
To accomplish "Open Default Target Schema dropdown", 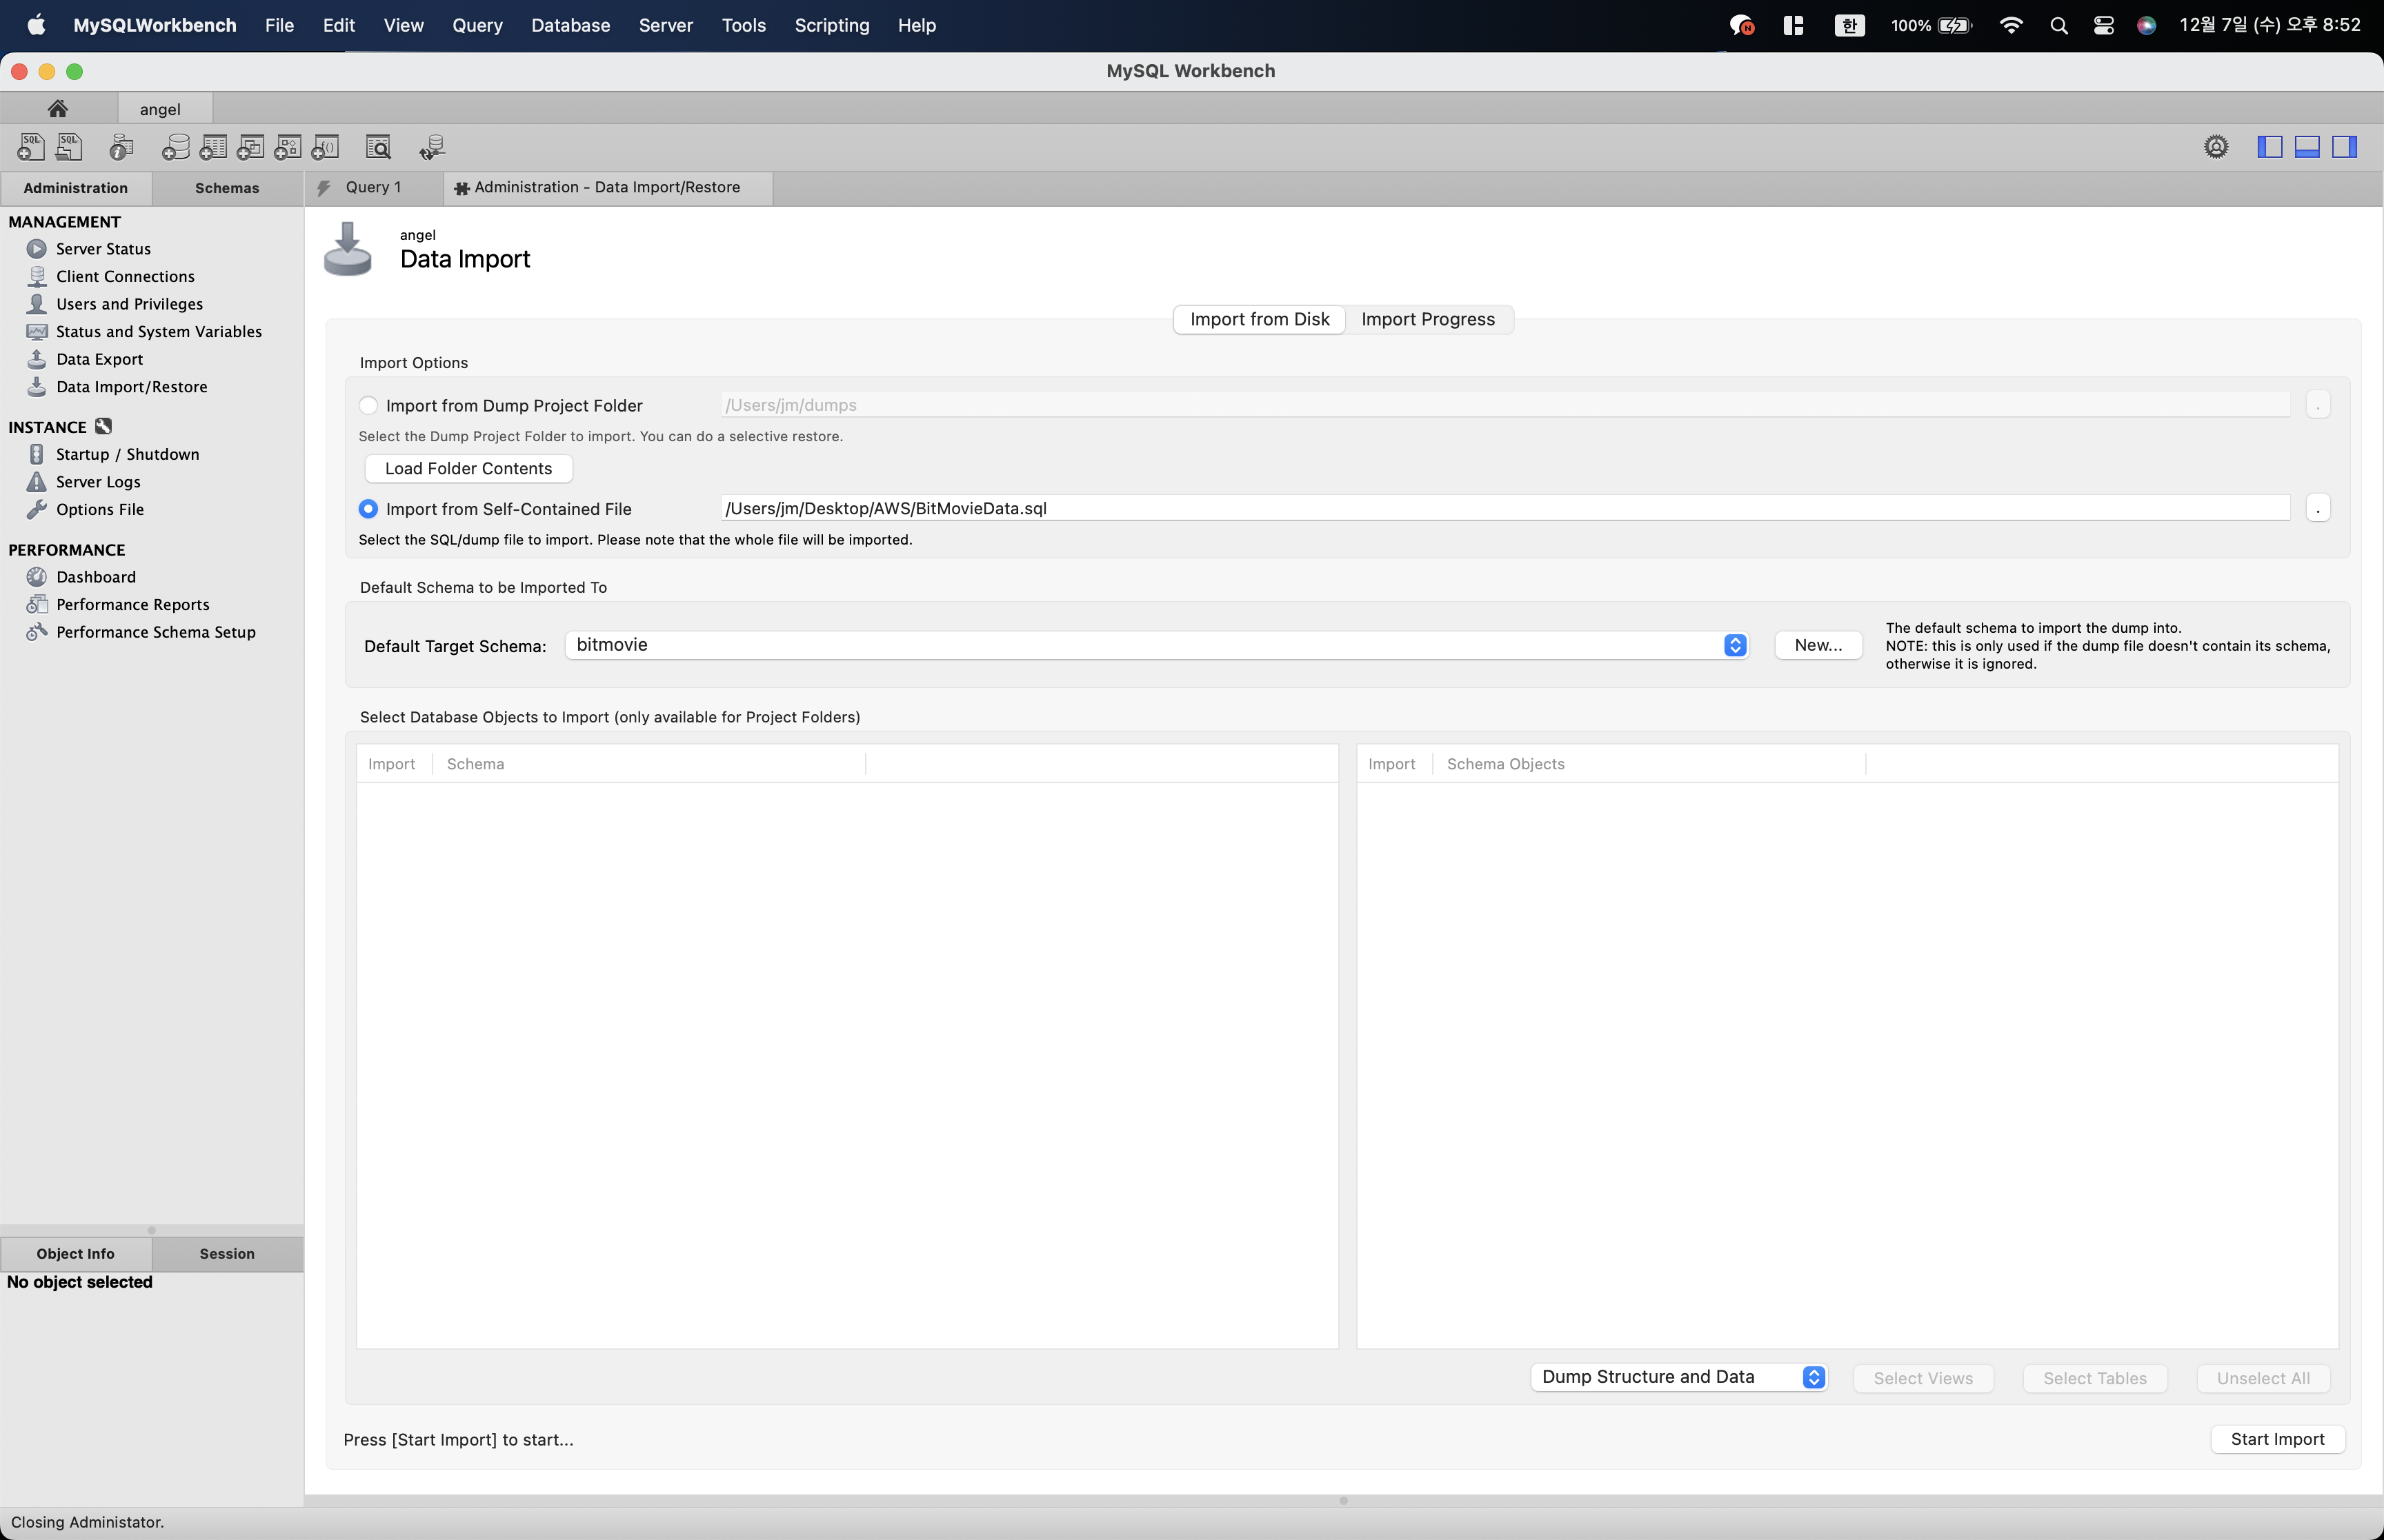I will (1734, 645).
